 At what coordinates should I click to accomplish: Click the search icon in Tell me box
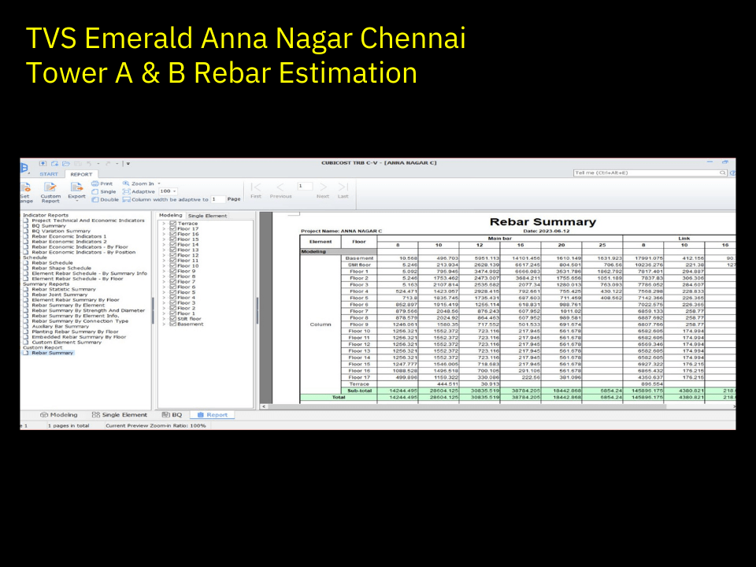pos(723,172)
